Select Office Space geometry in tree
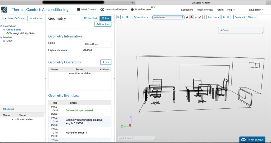The width and height of the screenshot is (271, 143). click(x=14, y=30)
